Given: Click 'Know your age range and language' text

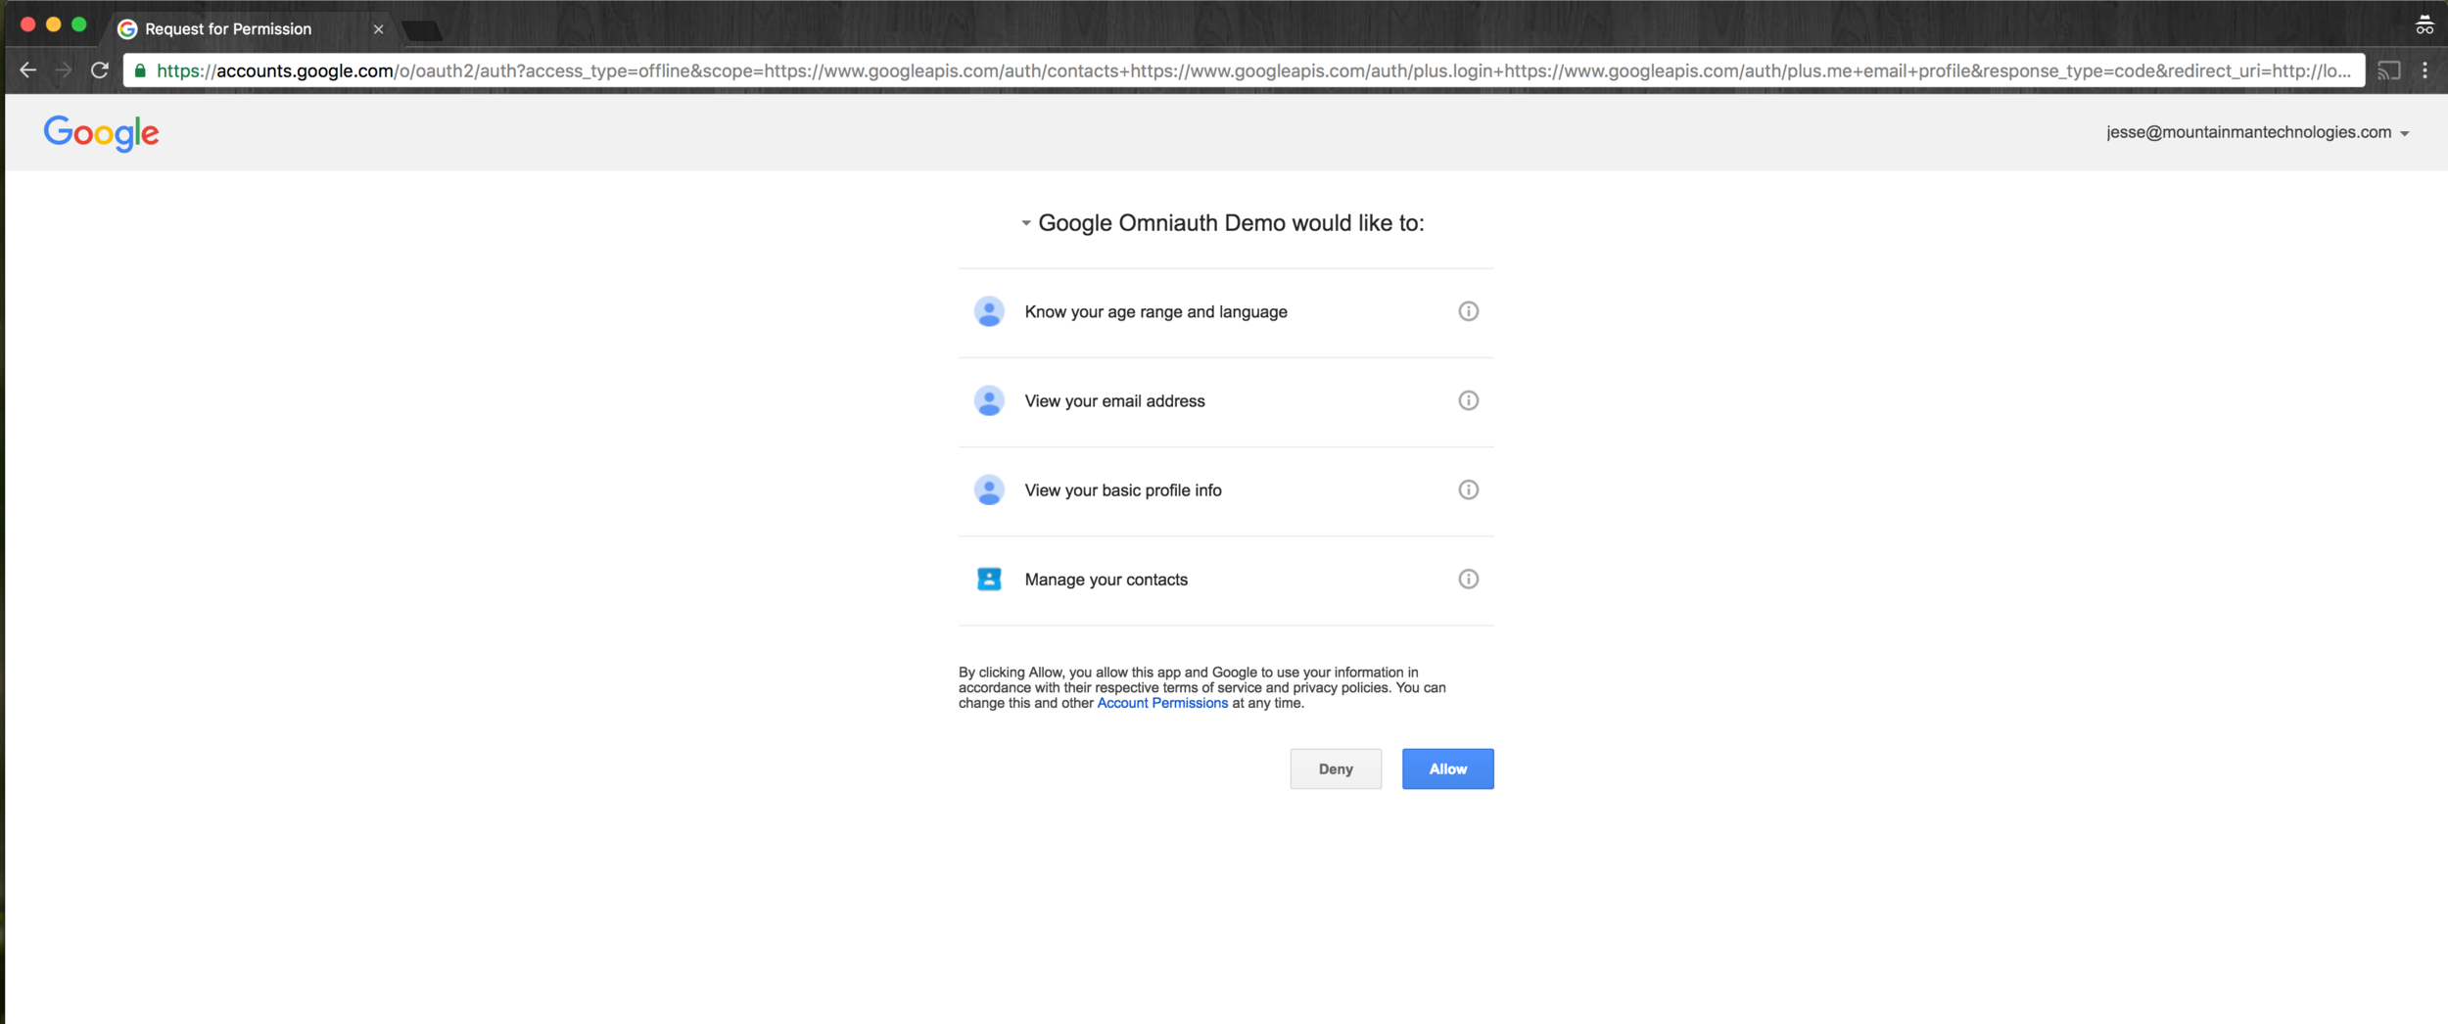Looking at the screenshot, I should click(x=1155, y=311).
